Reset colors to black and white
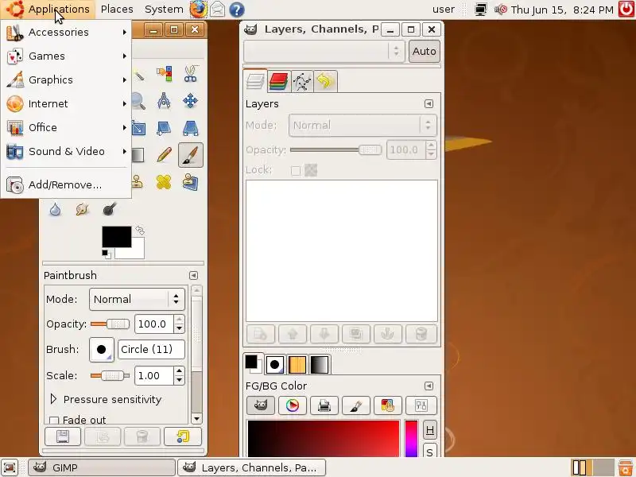Image resolution: width=636 pixels, height=477 pixels. pos(107,254)
